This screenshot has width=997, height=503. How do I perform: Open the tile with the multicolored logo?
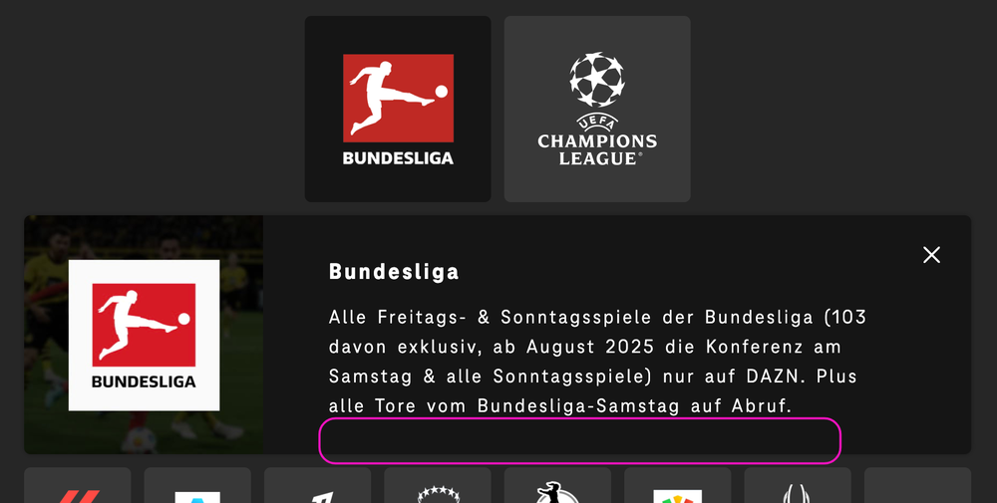(678, 485)
